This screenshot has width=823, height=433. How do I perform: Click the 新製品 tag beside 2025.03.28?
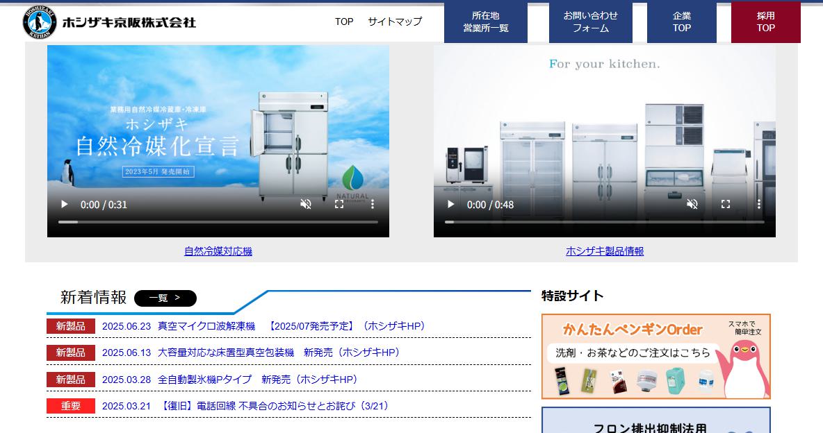tap(71, 380)
